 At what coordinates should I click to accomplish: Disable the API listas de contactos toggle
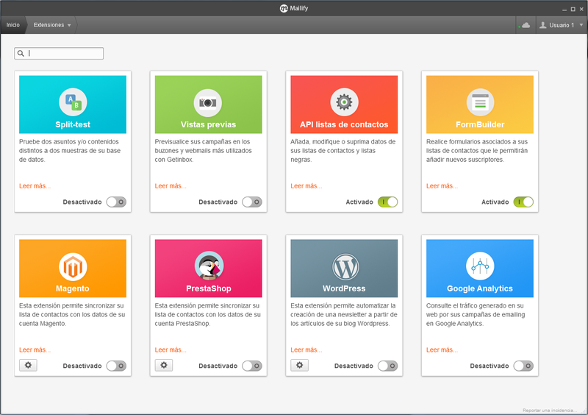(x=388, y=202)
